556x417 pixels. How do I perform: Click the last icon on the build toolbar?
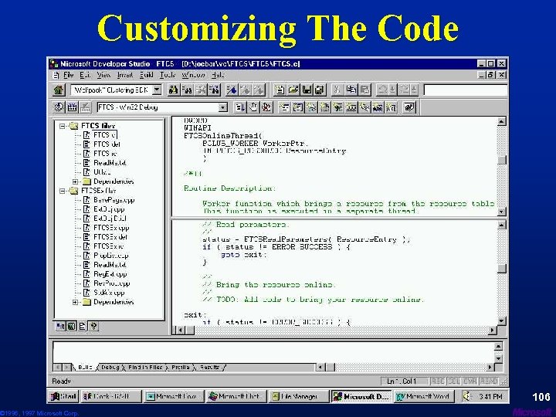click(x=409, y=107)
